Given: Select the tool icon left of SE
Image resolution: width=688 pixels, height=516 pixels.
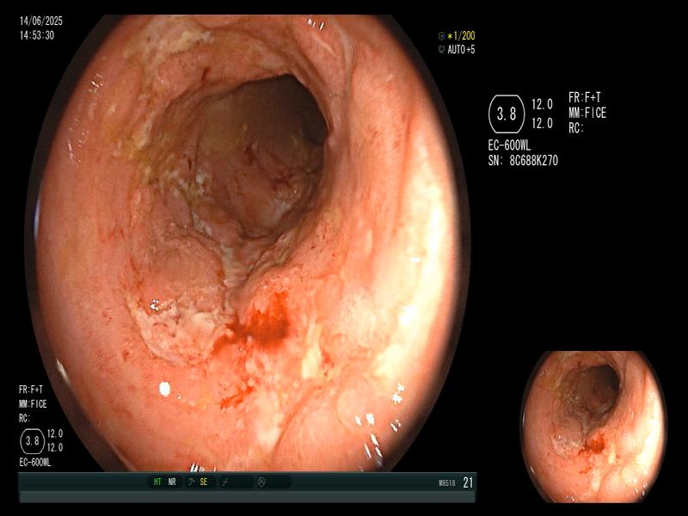Looking at the screenshot, I should [191, 482].
